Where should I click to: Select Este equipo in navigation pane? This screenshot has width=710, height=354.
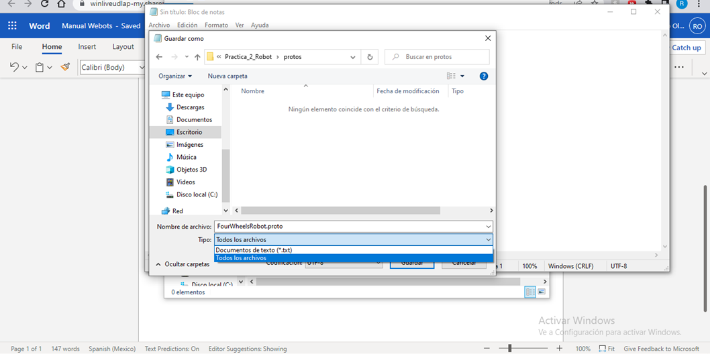[183, 95]
